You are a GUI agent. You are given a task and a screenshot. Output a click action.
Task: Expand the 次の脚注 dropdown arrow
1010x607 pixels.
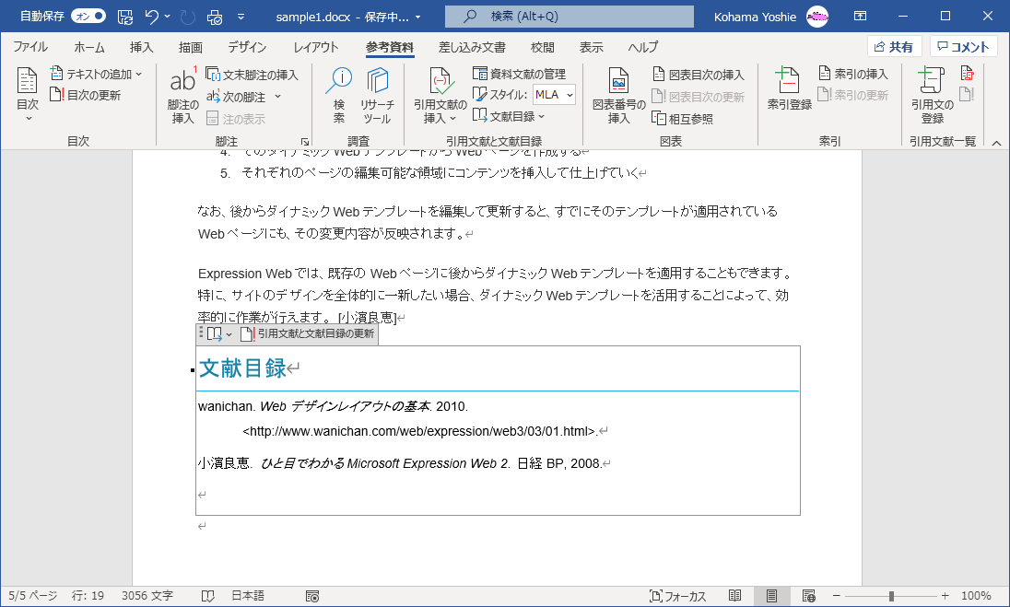[x=278, y=97]
